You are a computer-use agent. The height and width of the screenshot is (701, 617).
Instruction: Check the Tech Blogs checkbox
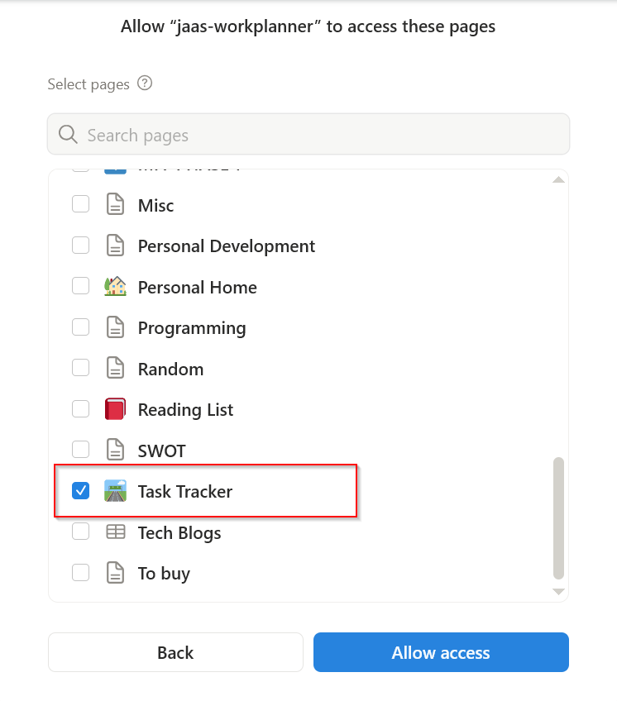click(x=80, y=532)
